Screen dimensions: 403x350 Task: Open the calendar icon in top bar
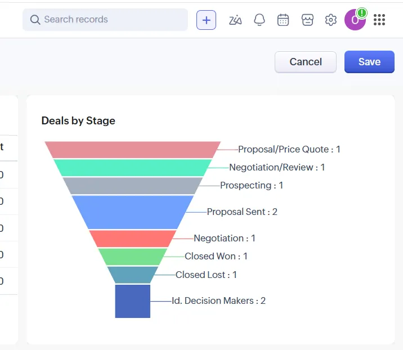283,20
